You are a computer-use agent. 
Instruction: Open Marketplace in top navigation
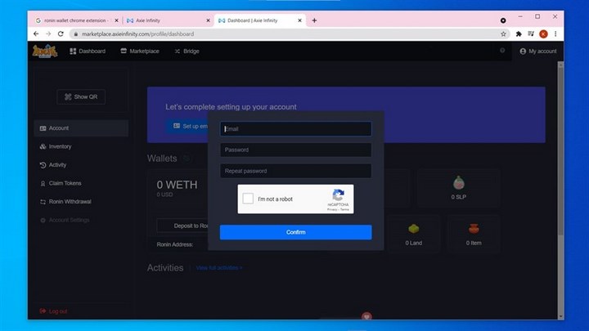(x=139, y=51)
